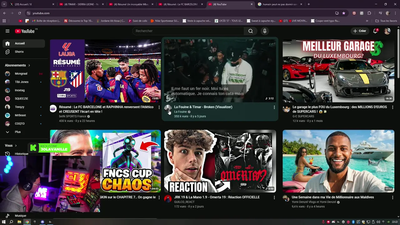
Task: Open the Chrome apps grid icon
Action: (4, 21)
